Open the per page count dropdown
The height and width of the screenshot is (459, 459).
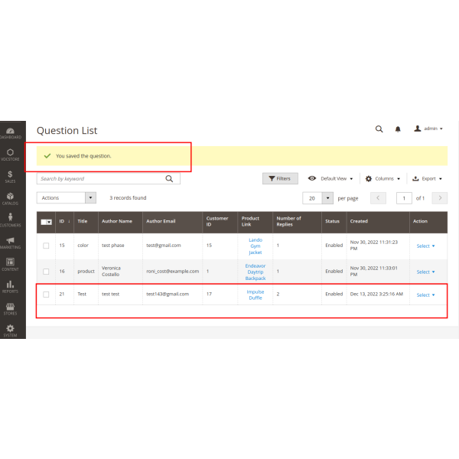point(327,197)
